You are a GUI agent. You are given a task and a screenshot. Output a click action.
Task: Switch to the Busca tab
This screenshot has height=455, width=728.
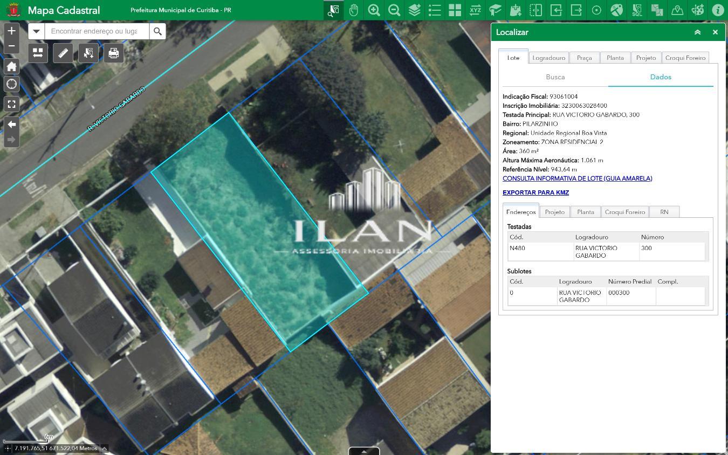tap(555, 77)
